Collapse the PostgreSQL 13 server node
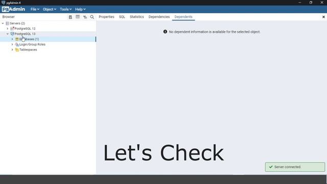 click(8, 34)
